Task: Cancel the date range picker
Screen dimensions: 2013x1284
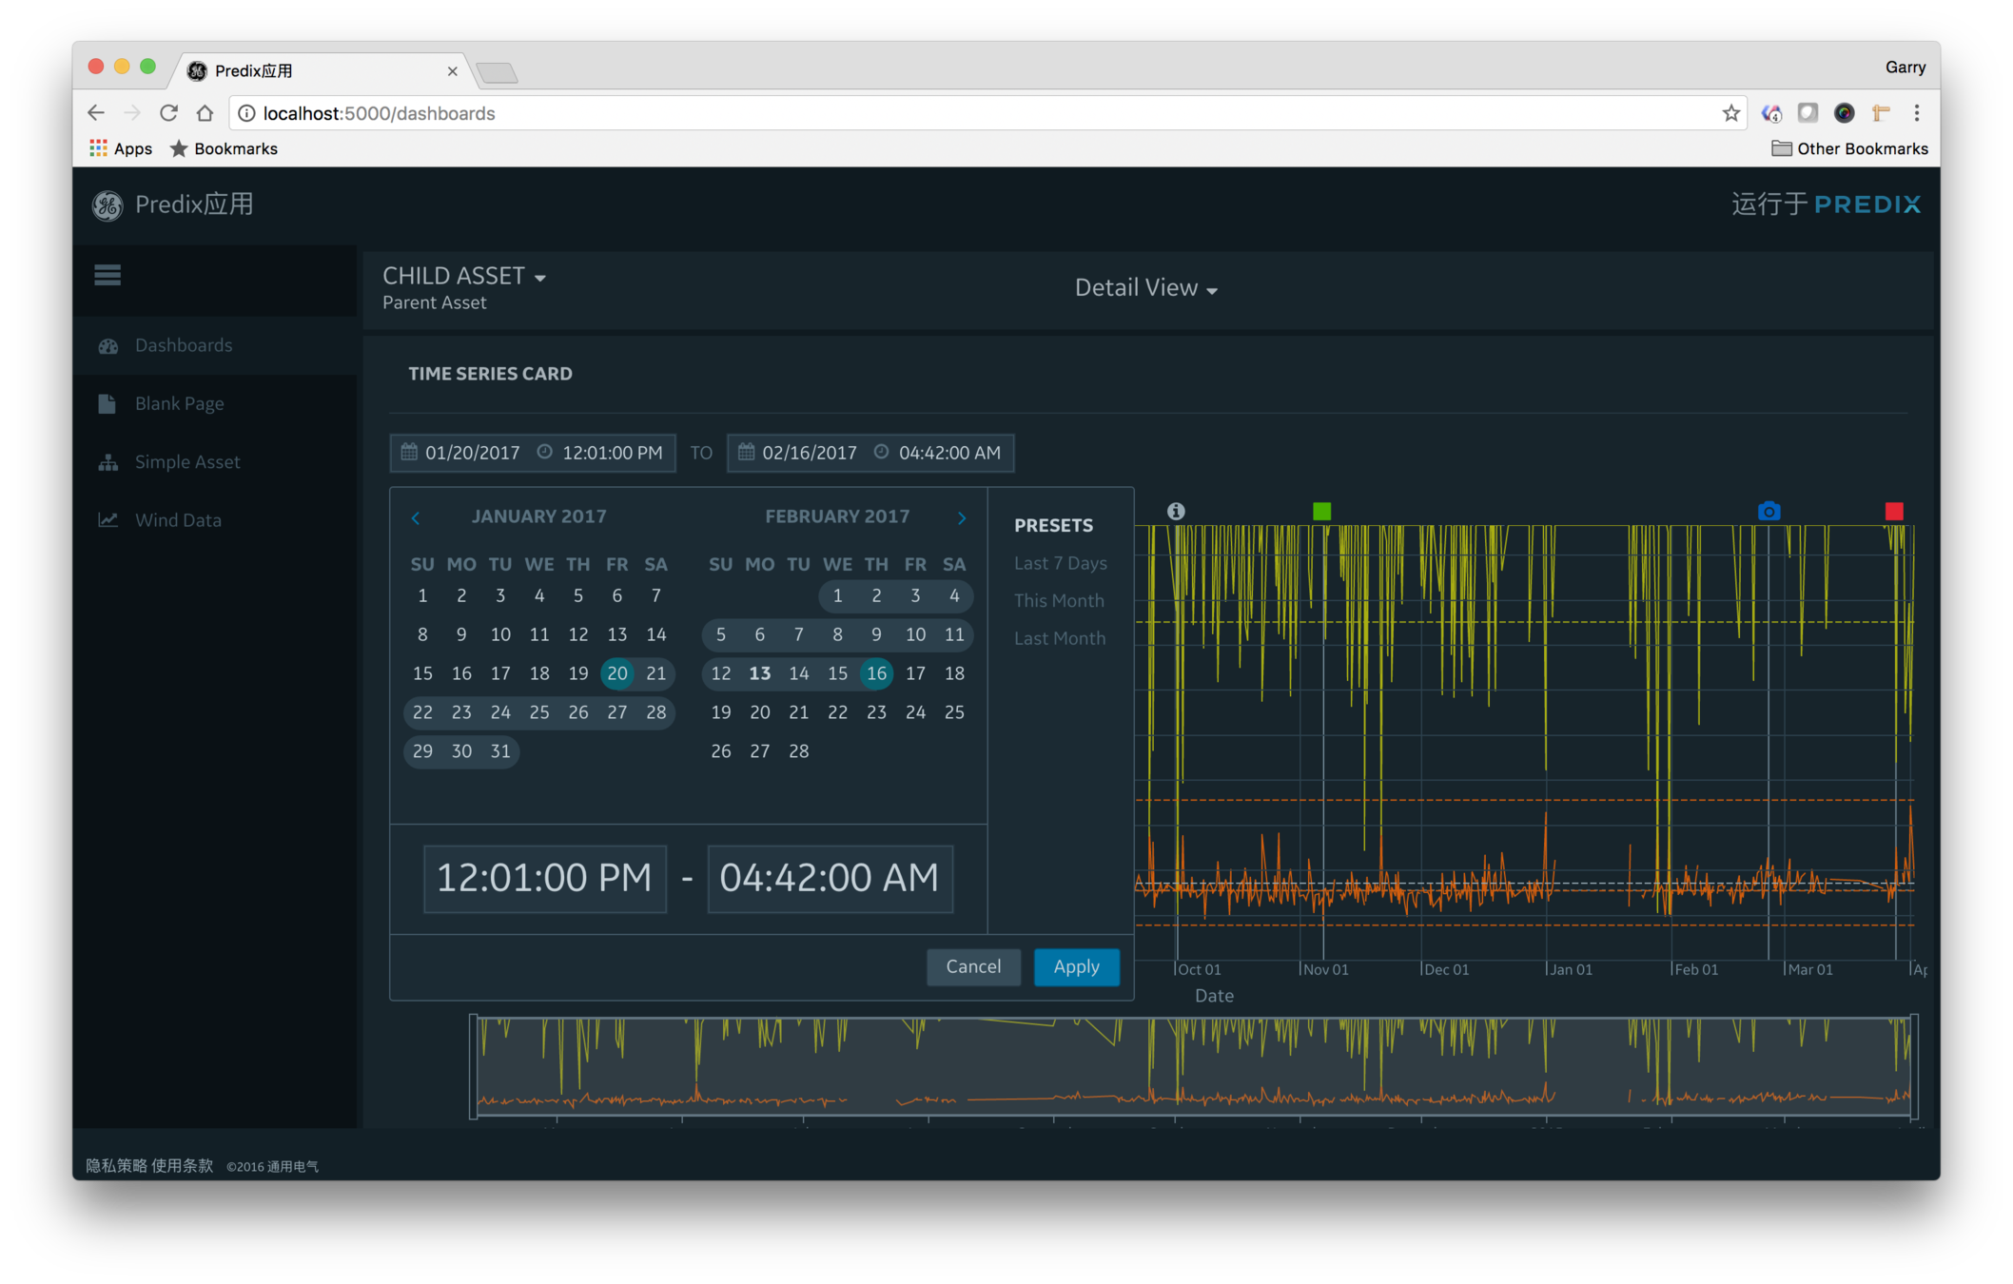Action: [x=973, y=966]
